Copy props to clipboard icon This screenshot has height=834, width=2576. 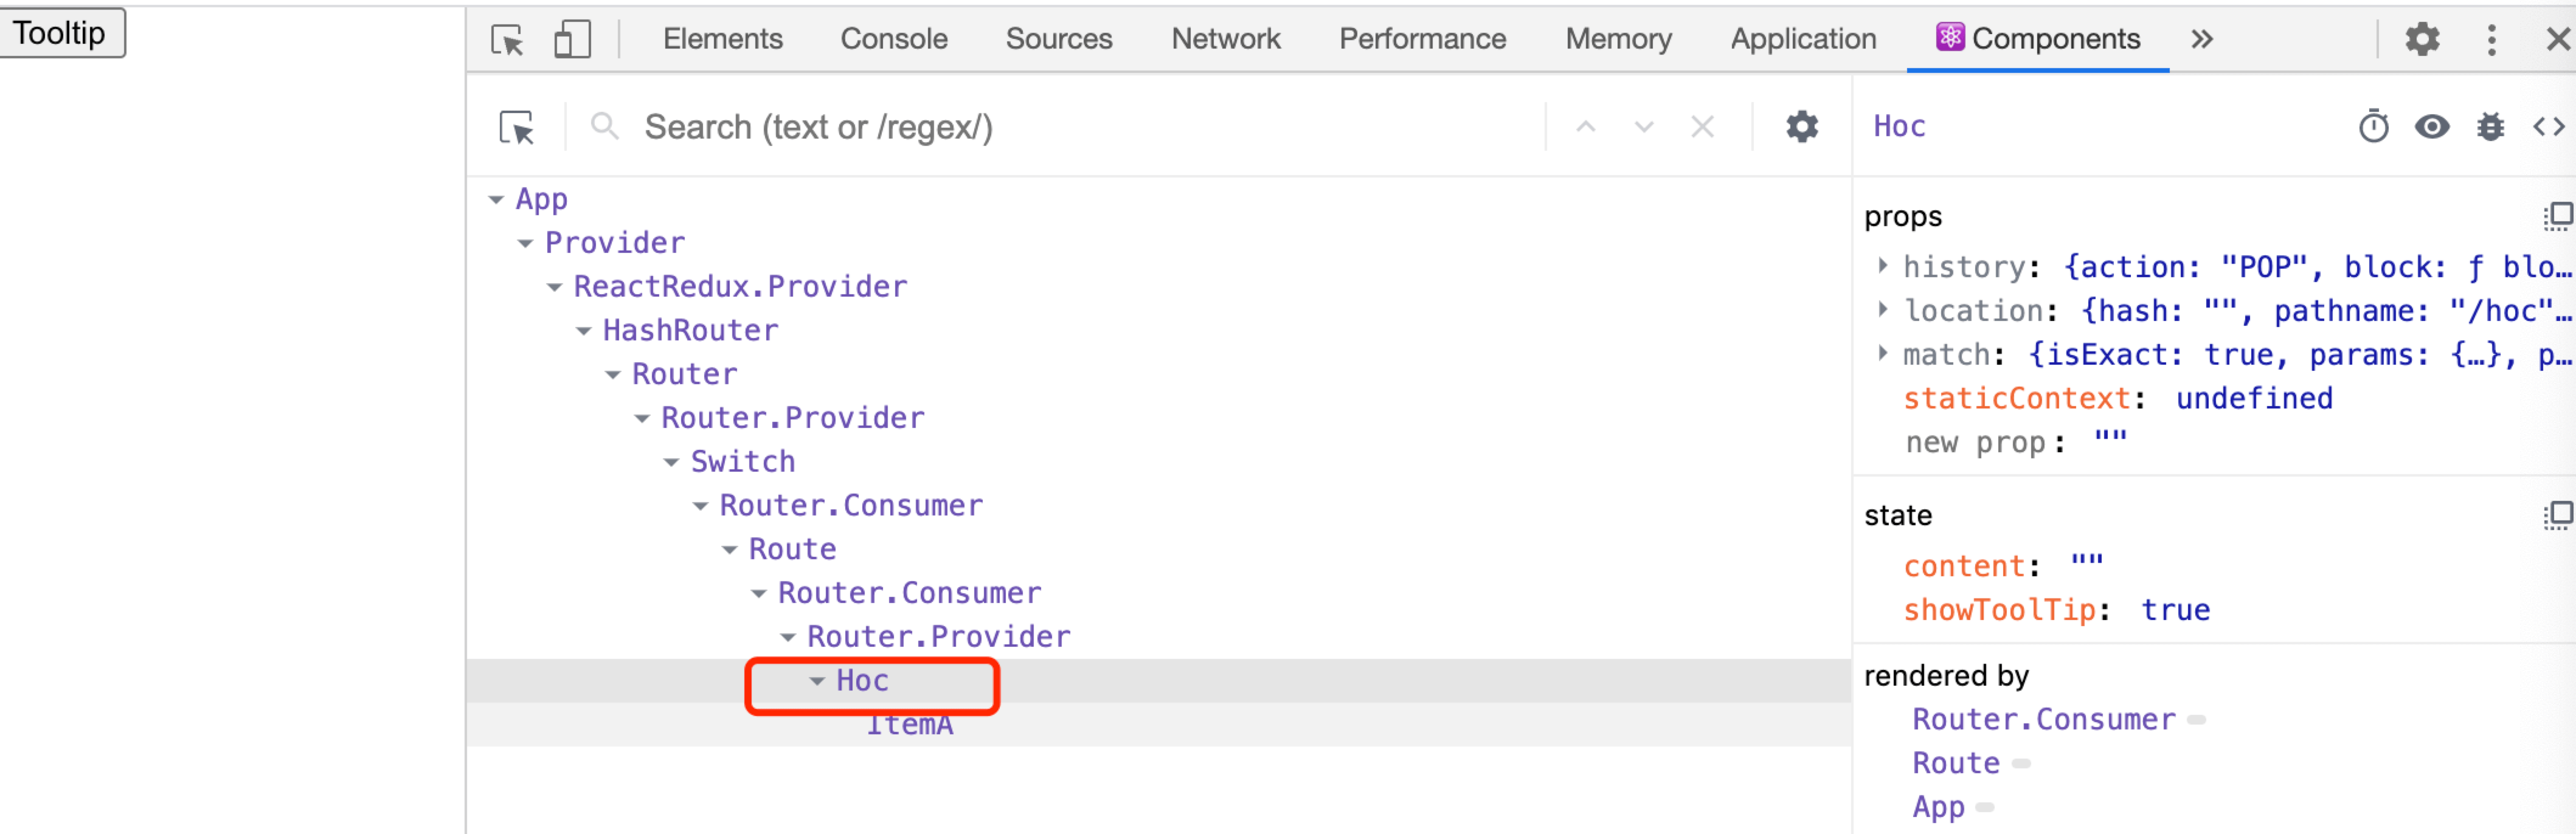tap(2557, 216)
